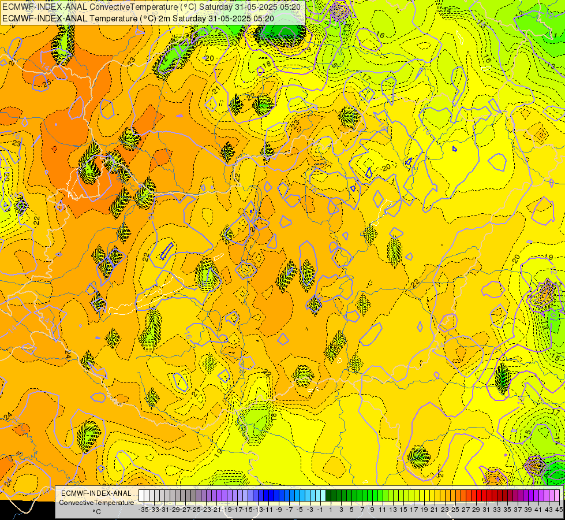
Task: Select the yellow legend swatch above 19
Action: 422,495
